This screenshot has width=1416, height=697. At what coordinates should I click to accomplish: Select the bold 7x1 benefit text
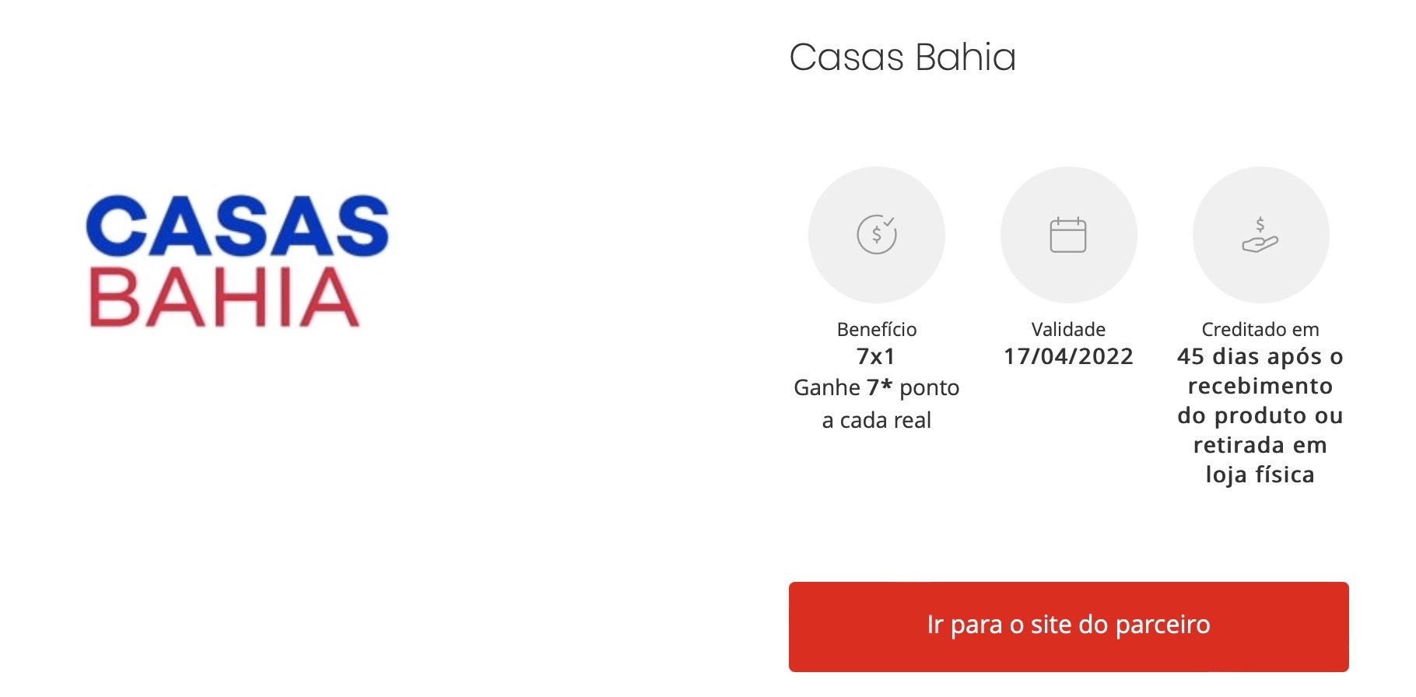pyautogui.click(x=876, y=356)
